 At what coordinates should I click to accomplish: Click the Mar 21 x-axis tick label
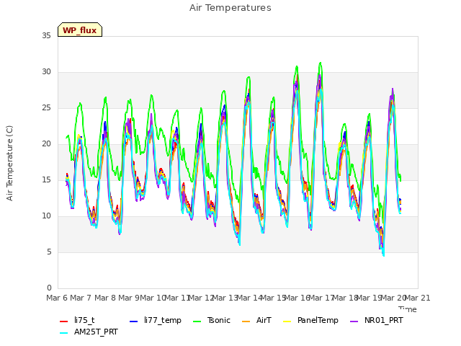pos(418,298)
